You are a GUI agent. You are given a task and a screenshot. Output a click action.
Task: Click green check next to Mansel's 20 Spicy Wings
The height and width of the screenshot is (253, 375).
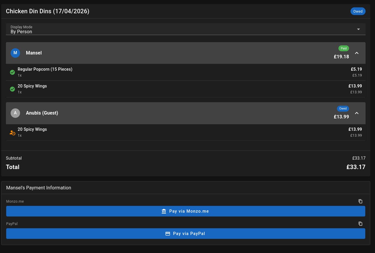tap(12, 89)
